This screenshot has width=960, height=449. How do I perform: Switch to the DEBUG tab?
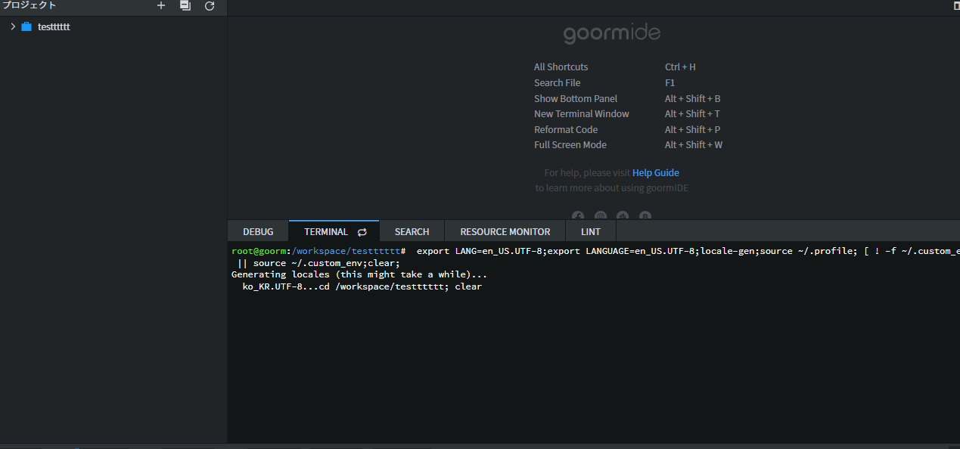click(258, 232)
